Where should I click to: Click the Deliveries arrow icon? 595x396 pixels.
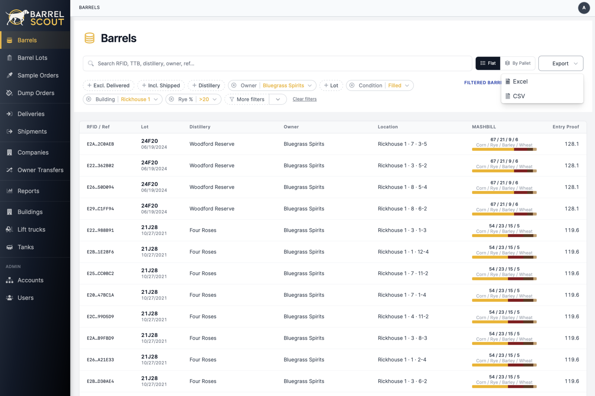10,114
